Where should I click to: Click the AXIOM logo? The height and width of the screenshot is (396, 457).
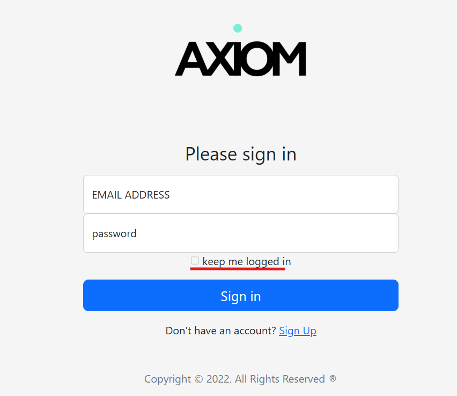pyautogui.click(x=240, y=58)
